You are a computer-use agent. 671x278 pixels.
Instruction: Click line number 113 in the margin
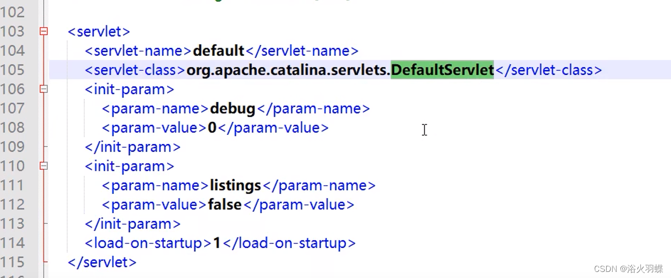(x=13, y=224)
